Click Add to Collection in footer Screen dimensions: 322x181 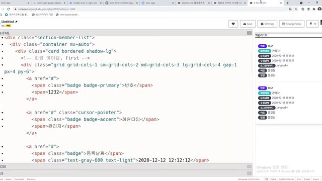point(286,179)
